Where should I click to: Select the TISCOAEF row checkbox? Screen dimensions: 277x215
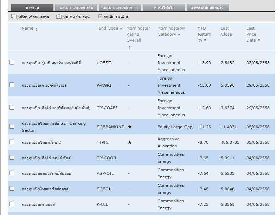coord(12,107)
